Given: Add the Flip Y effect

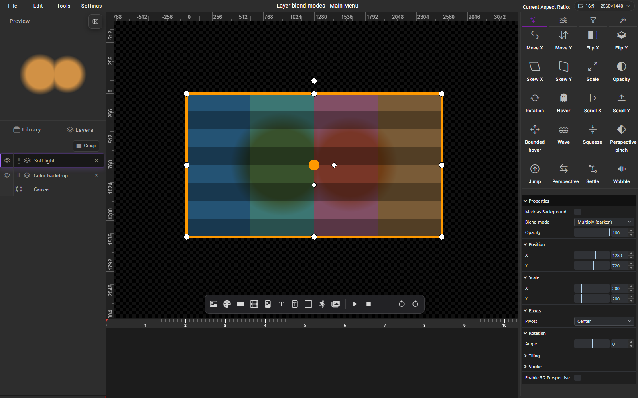Looking at the screenshot, I should [621, 40].
